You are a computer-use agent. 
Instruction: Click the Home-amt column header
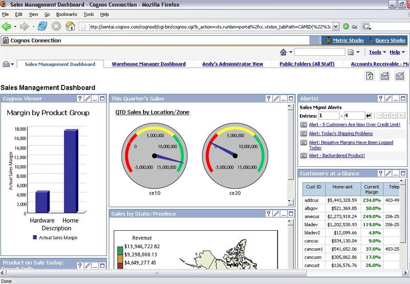tap(342, 189)
